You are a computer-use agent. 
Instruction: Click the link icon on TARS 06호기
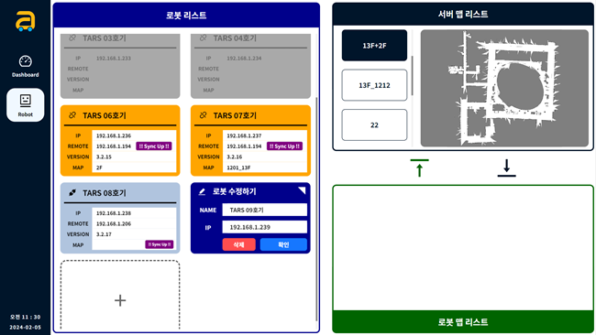pyautogui.click(x=72, y=115)
